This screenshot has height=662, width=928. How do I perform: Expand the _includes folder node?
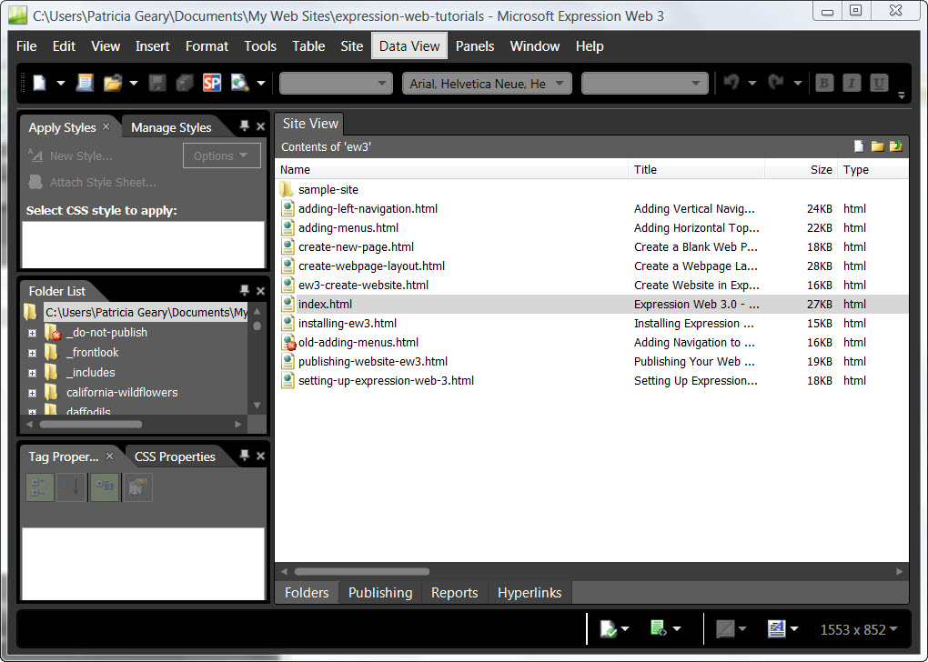pyautogui.click(x=32, y=374)
